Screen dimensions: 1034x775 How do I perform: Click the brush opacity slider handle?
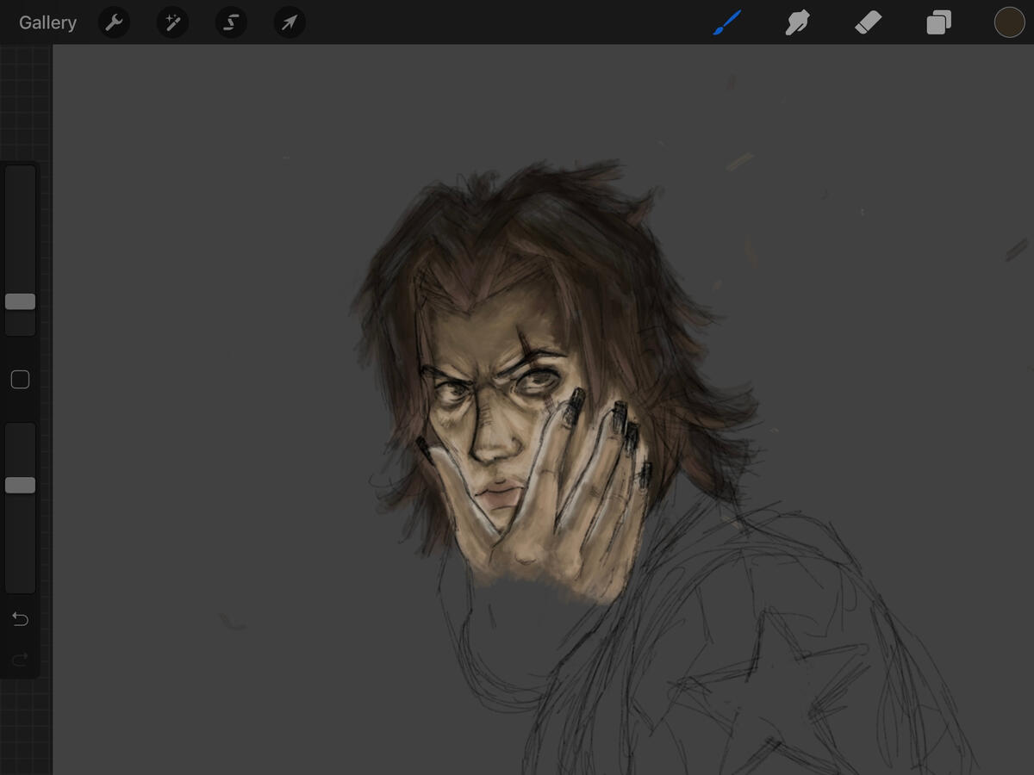tap(20, 485)
